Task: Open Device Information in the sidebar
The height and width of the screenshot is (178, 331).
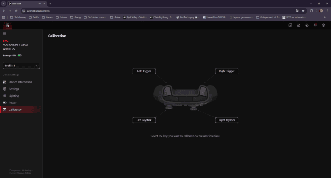Action: pyautogui.click(x=20, y=82)
